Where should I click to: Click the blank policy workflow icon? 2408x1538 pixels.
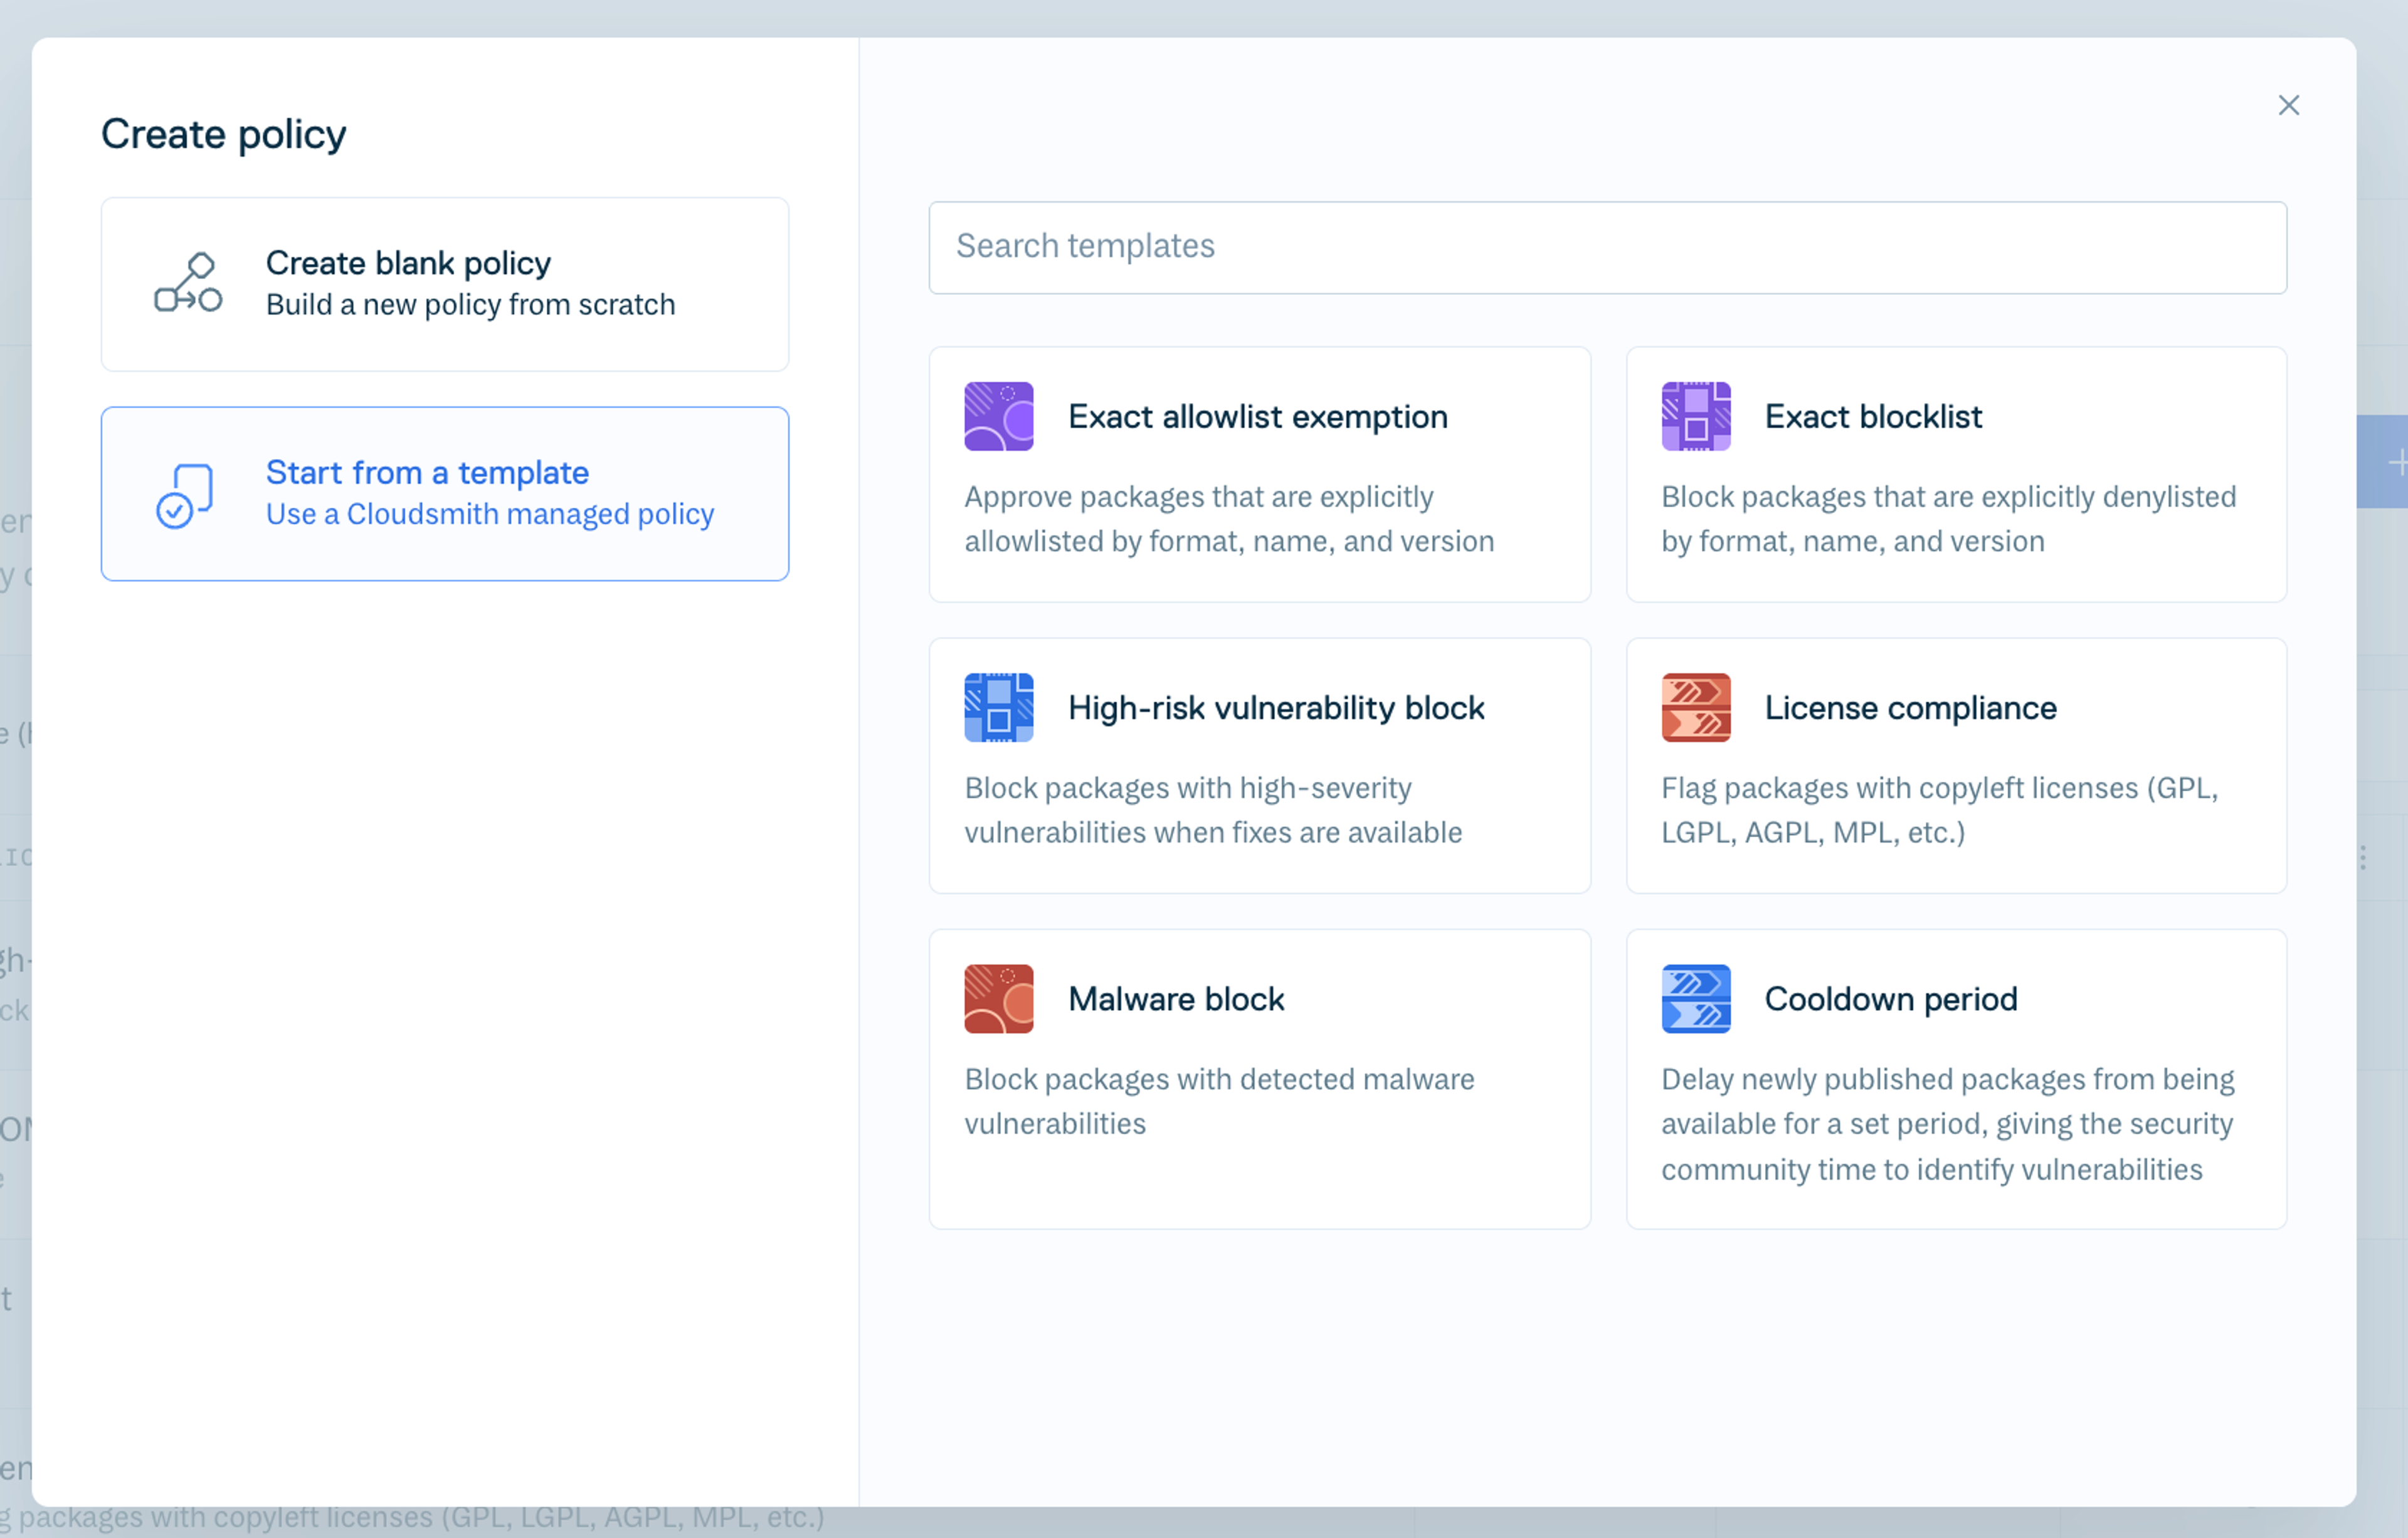point(188,283)
